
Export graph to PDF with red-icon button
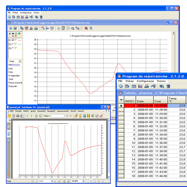(27, 28)
